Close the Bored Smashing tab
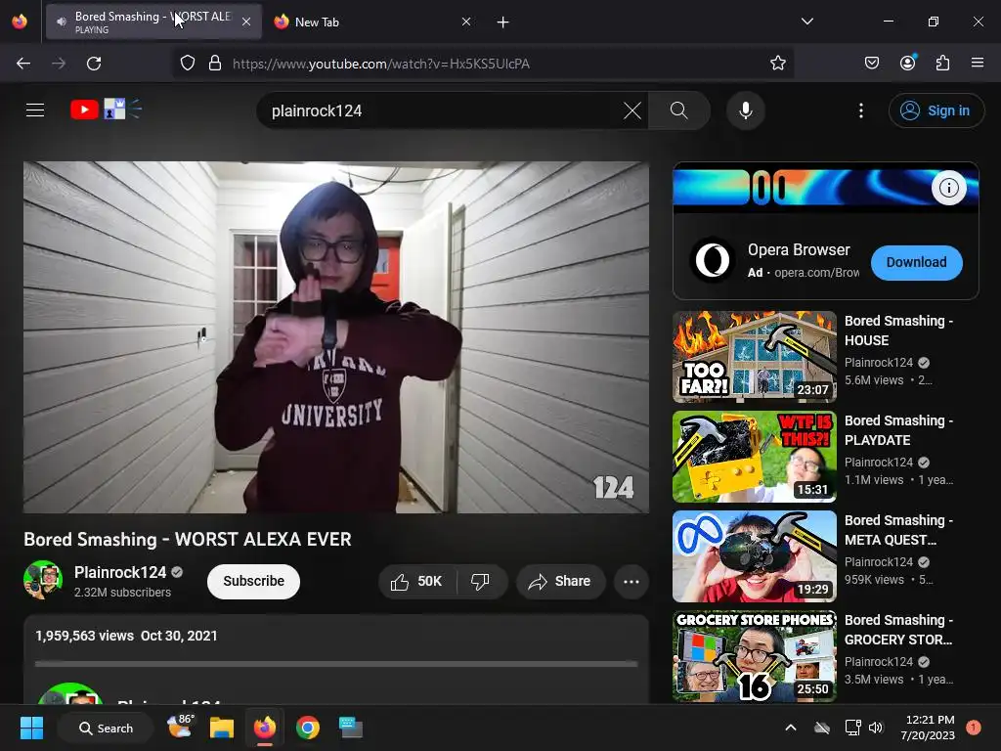 tap(246, 22)
